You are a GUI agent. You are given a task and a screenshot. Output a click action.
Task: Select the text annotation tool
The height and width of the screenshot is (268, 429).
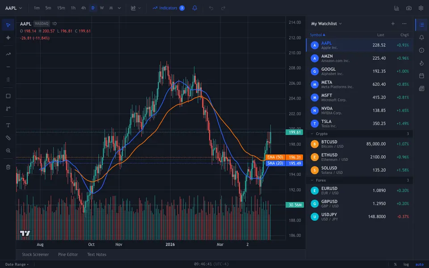click(8, 125)
